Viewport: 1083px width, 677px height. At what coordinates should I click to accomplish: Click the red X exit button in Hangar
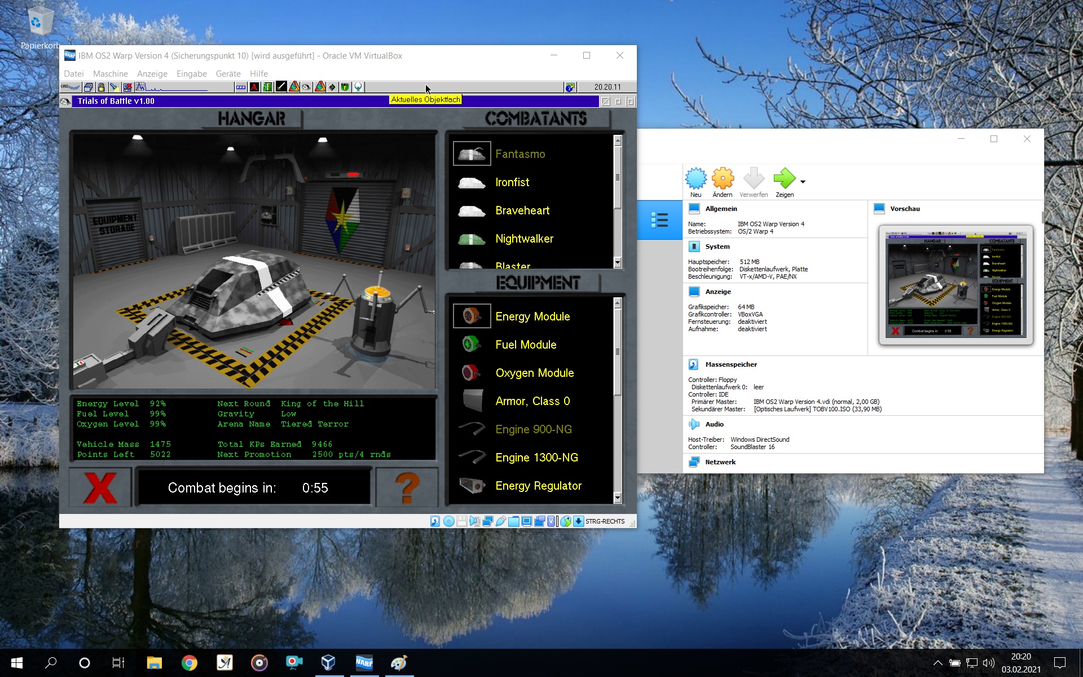tap(100, 487)
